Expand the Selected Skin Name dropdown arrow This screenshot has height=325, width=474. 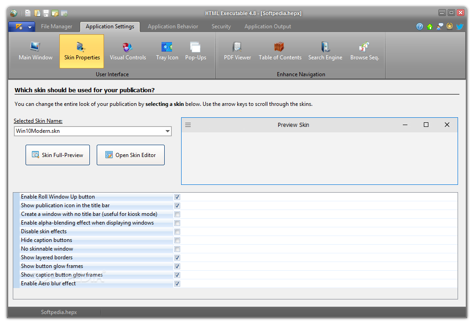[167, 131]
